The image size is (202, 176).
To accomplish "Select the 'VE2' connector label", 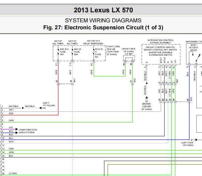I will pyautogui.click(x=177, y=81).
